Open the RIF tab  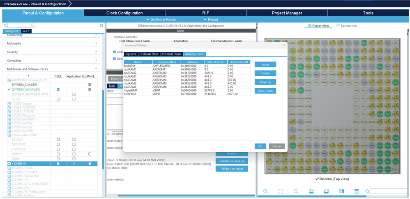[205, 13]
